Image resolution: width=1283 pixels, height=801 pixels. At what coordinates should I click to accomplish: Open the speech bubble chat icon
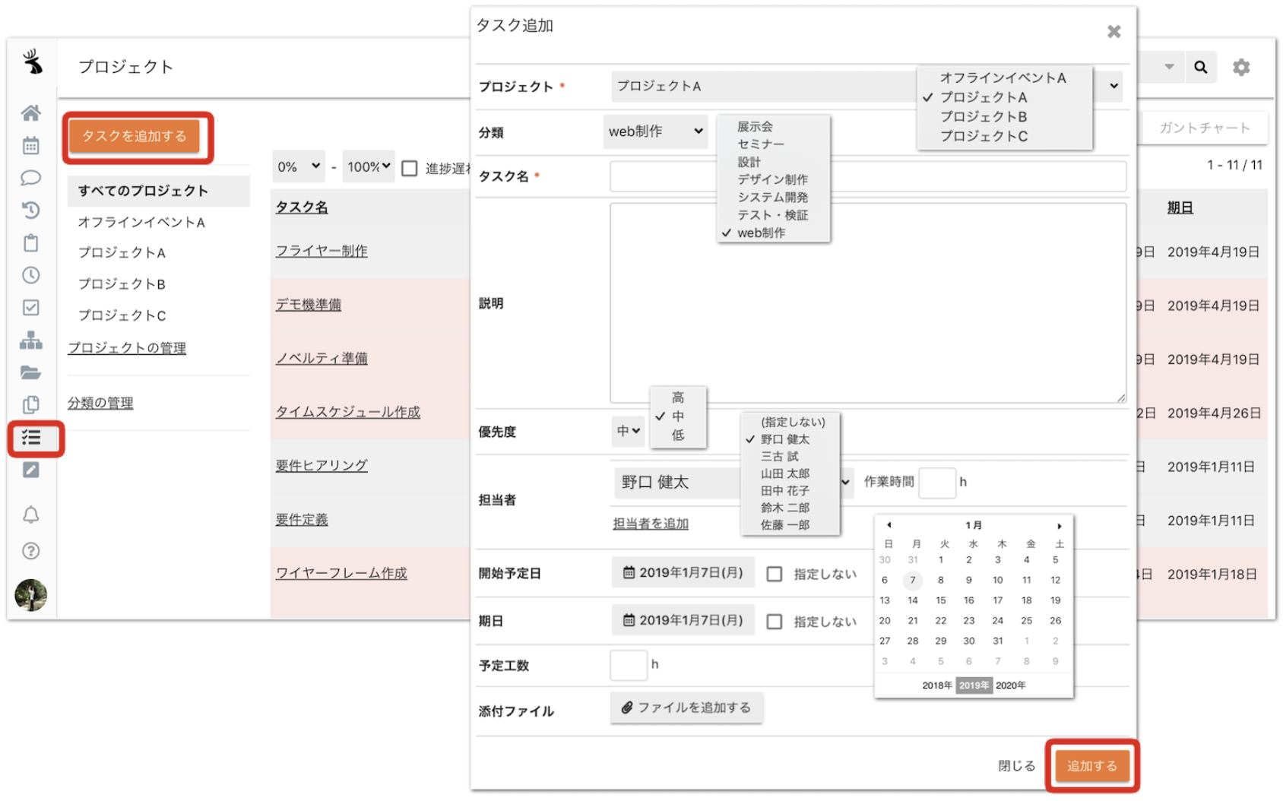pos(30,178)
